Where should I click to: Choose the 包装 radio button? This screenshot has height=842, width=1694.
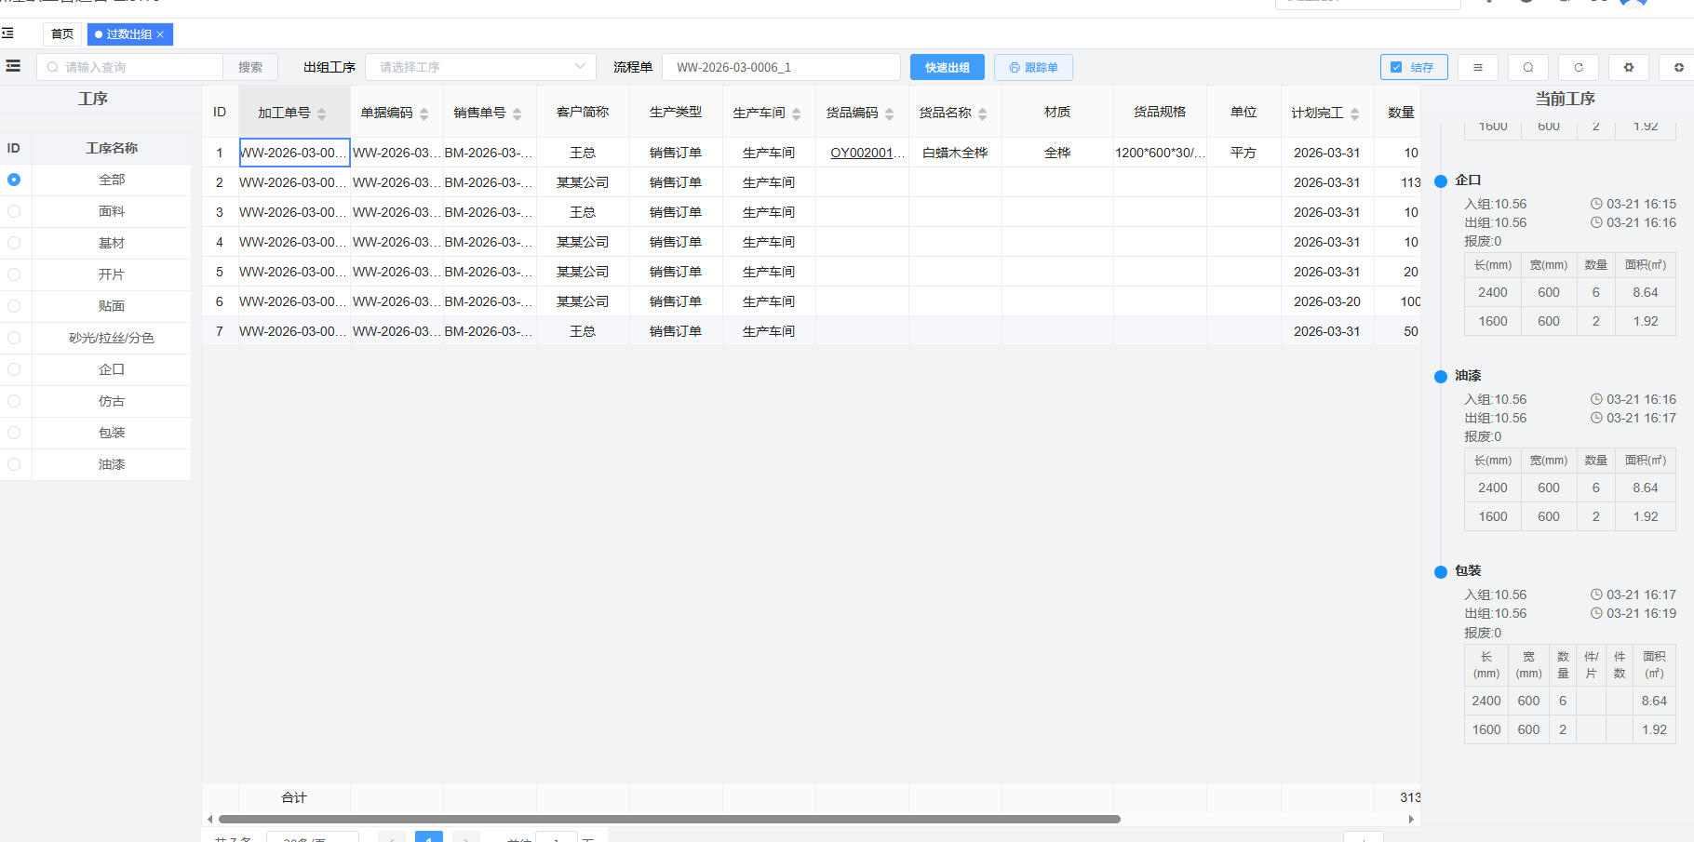point(14,433)
